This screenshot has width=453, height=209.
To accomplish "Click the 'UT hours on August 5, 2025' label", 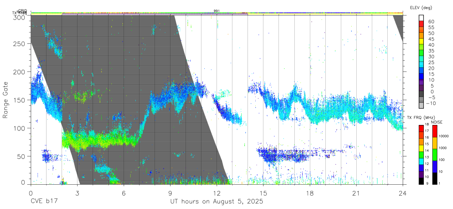I will click(x=217, y=202).
